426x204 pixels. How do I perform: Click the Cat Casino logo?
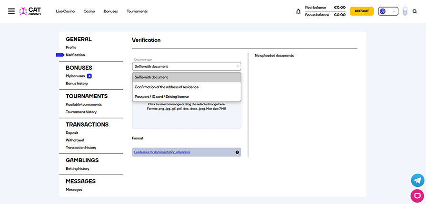pos(30,11)
